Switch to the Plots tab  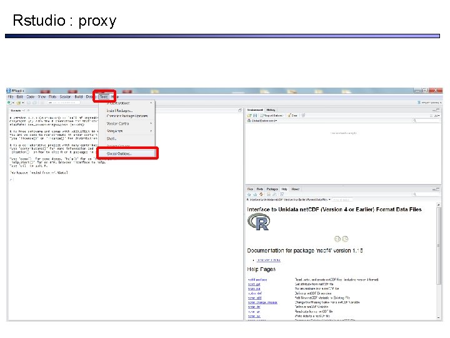[260, 189]
